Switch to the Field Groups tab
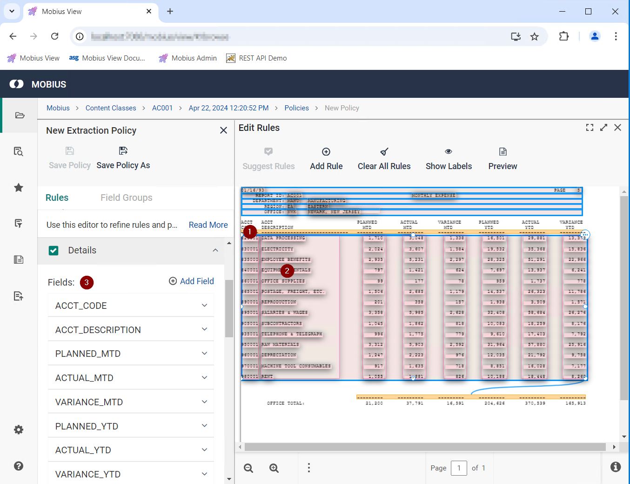Image resolution: width=630 pixels, height=484 pixels. tap(126, 198)
